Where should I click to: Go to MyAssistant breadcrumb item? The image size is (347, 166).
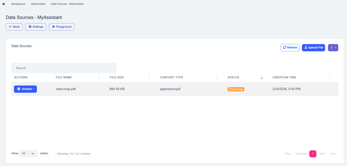point(38,4)
